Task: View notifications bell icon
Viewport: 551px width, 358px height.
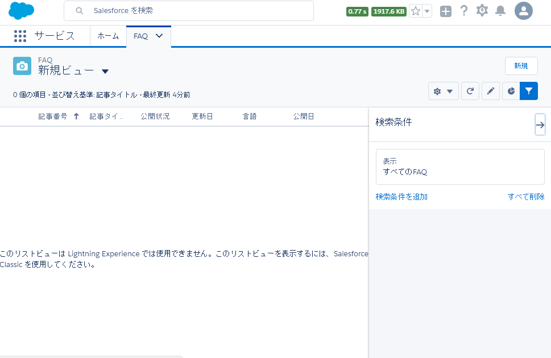Action: 500,11
